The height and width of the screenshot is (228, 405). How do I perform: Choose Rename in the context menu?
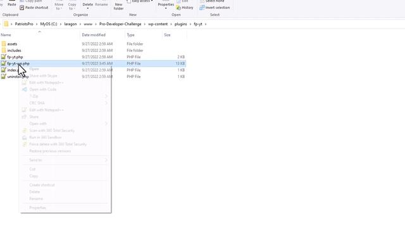[x=36, y=199]
